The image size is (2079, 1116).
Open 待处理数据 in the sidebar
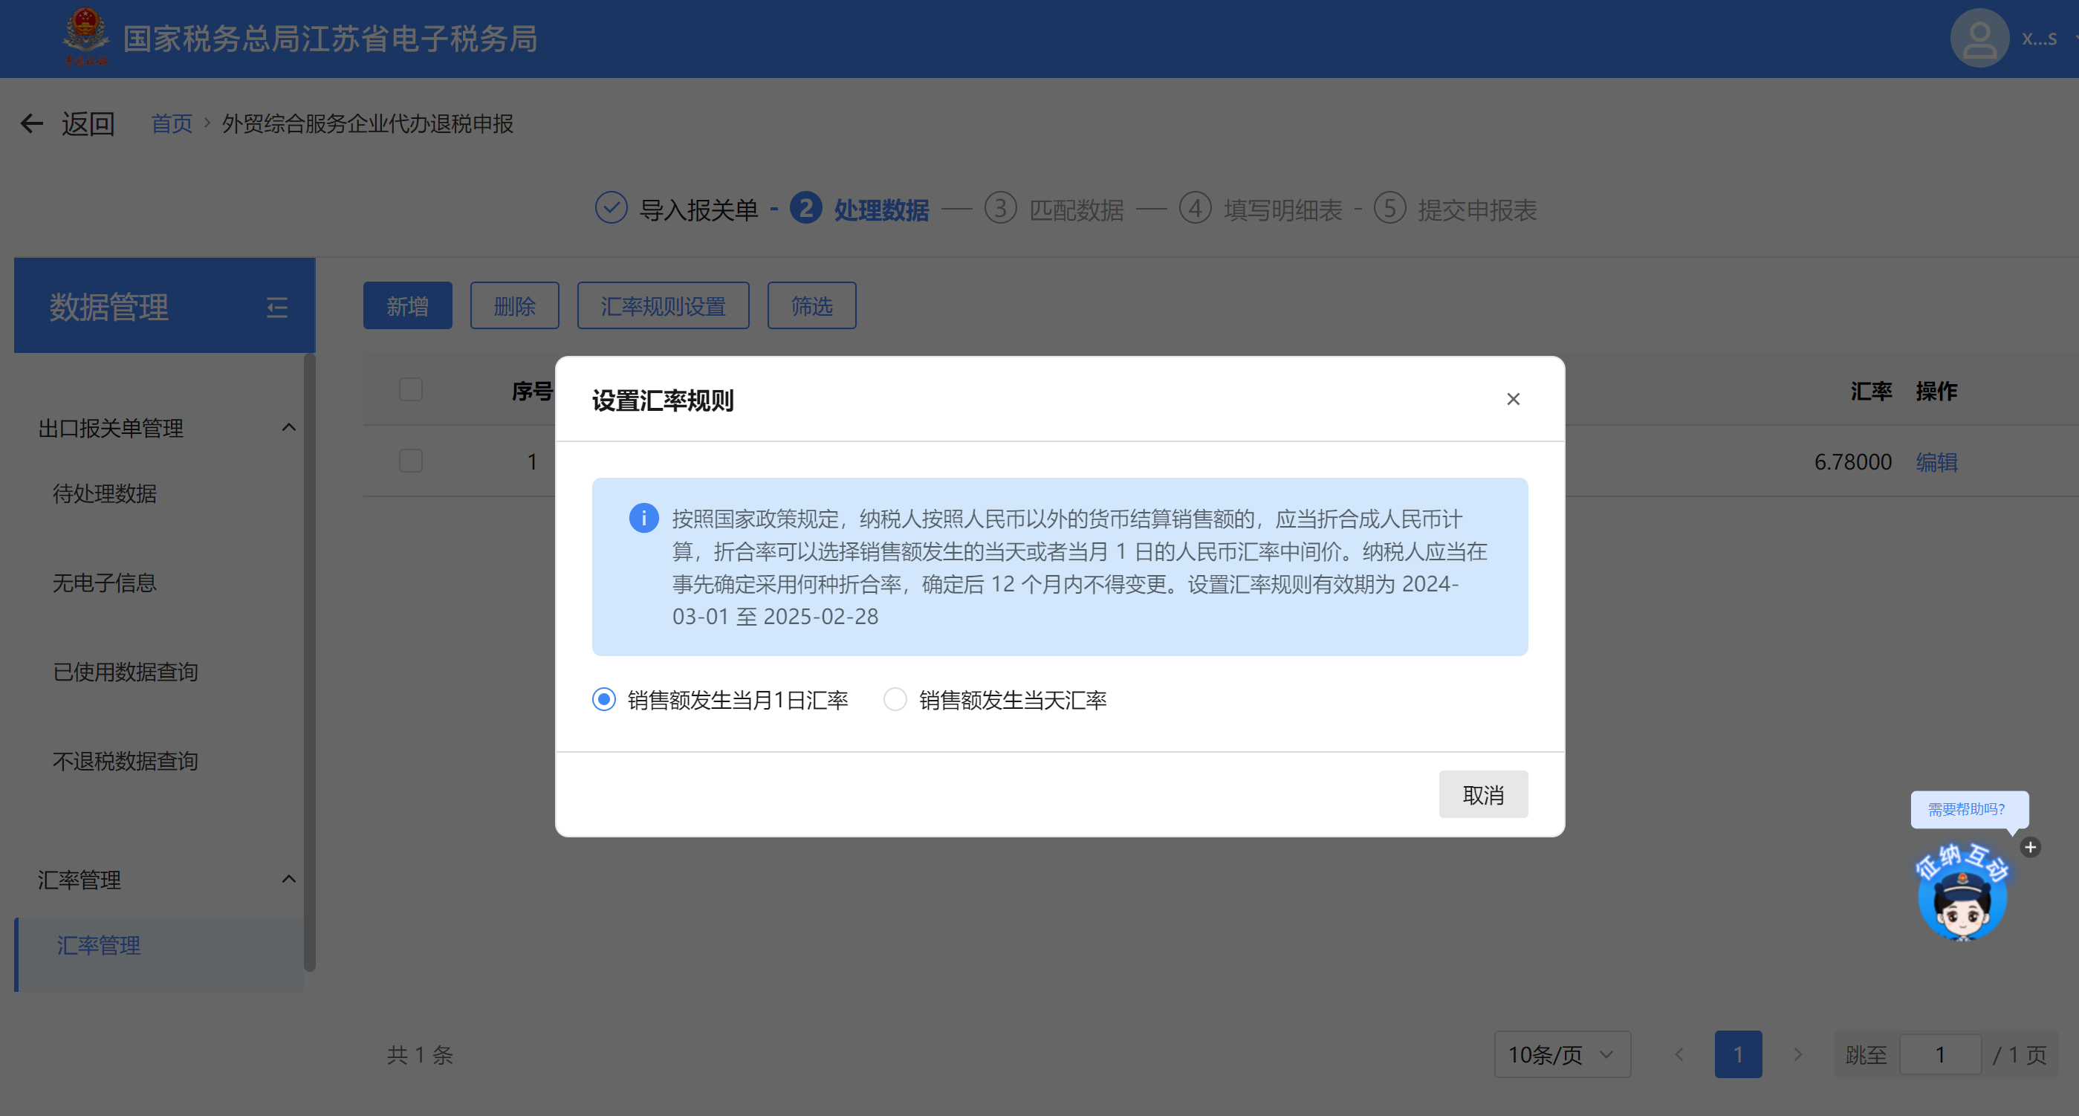pos(105,493)
